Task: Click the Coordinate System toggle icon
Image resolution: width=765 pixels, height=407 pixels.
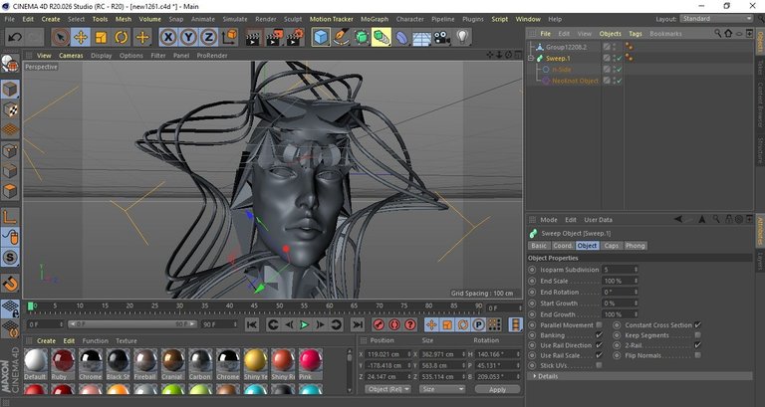Action: pyautogui.click(x=229, y=37)
